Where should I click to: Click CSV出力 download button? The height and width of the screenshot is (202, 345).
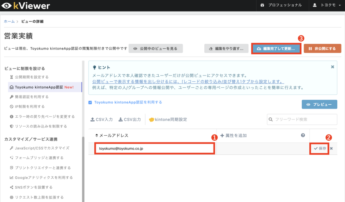pyautogui.click(x=130, y=120)
